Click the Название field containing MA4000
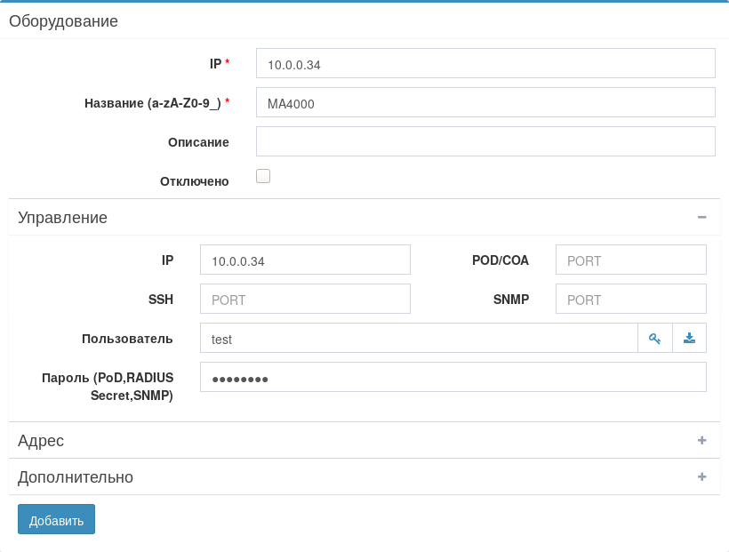The width and height of the screenshot is (729, 552). click(x=485, y=103)
